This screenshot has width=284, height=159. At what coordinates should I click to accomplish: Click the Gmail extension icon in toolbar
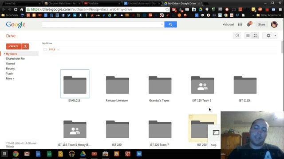174,9
